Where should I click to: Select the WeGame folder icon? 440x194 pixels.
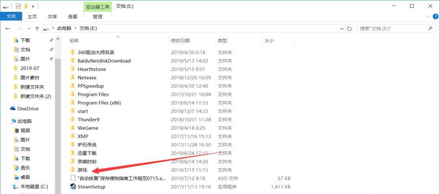pos(73,128)
